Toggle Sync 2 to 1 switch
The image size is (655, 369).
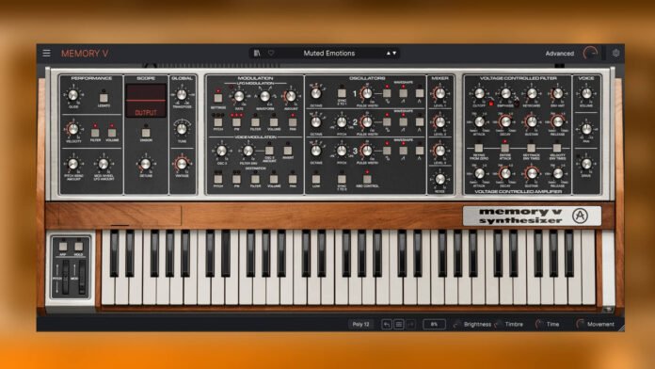342,93
